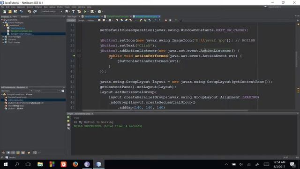The image size is (300, 169).
Task: Close the Output window tab
Action: point(92,114)
